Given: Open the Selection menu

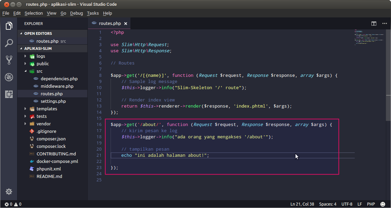Looking at the screenshot, I should coord(34,13).
